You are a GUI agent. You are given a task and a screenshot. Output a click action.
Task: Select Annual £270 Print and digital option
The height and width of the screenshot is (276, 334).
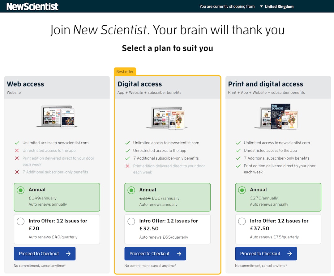tap(242, 190)
